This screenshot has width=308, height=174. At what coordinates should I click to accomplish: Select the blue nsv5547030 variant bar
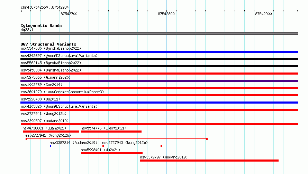click(x=159, y=52)
